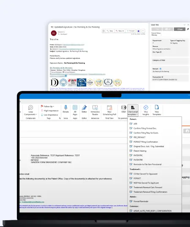Click the "MAIDEN FORM BRASSIERE COMPANY INC" text

(x=52, y=162)
